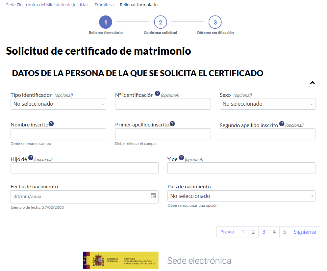The width and height of the screenshot is (327, 271).
Task: Open the Hijo de help icon
Action: coord(31,157)
